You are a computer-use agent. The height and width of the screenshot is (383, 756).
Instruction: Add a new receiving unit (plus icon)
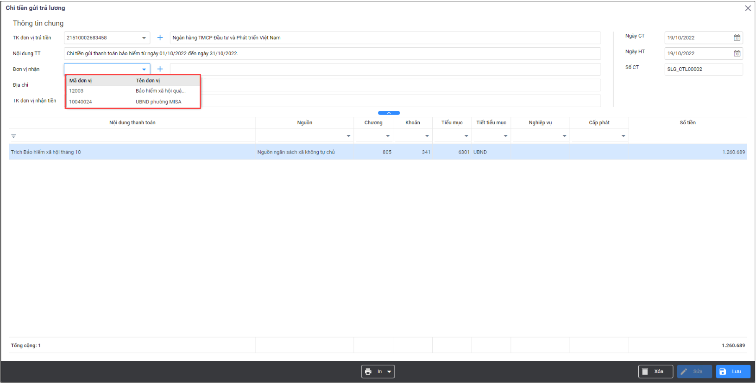(160, 69)
